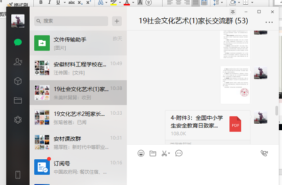Open the 安材课改群 conversation
The width and height of the screenshot is (282, 185).
click(78, 142)
